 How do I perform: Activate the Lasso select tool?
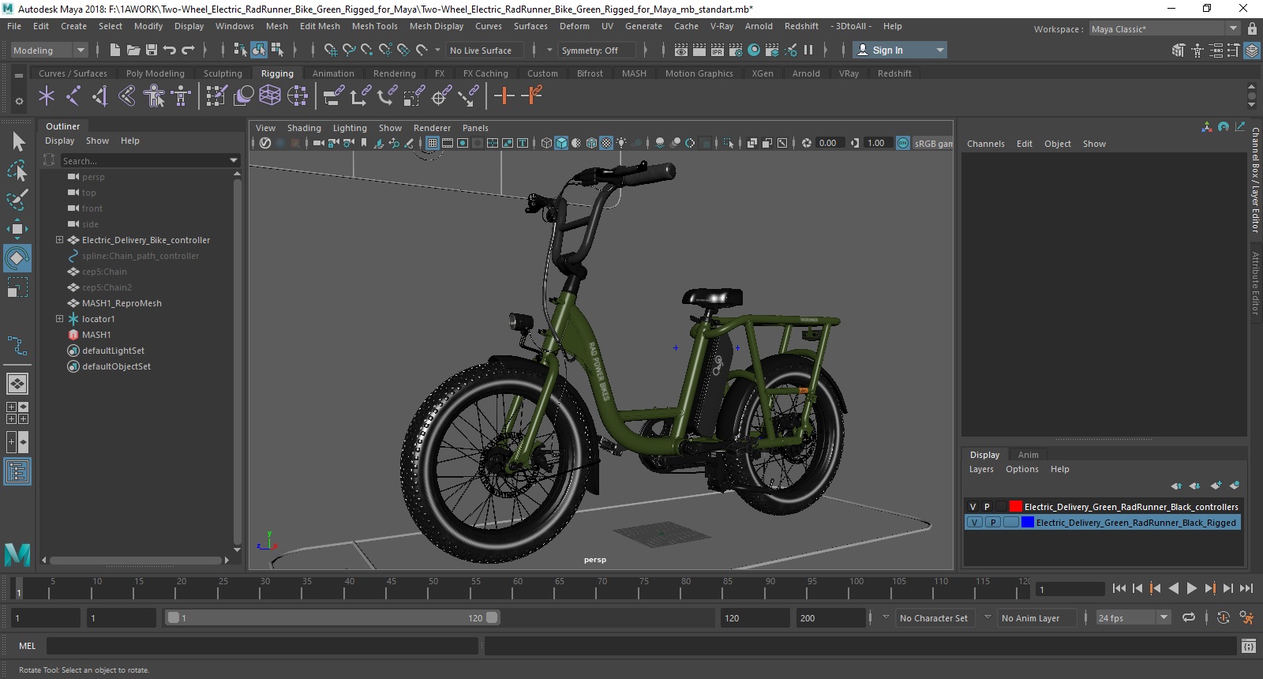pos(17,171)
